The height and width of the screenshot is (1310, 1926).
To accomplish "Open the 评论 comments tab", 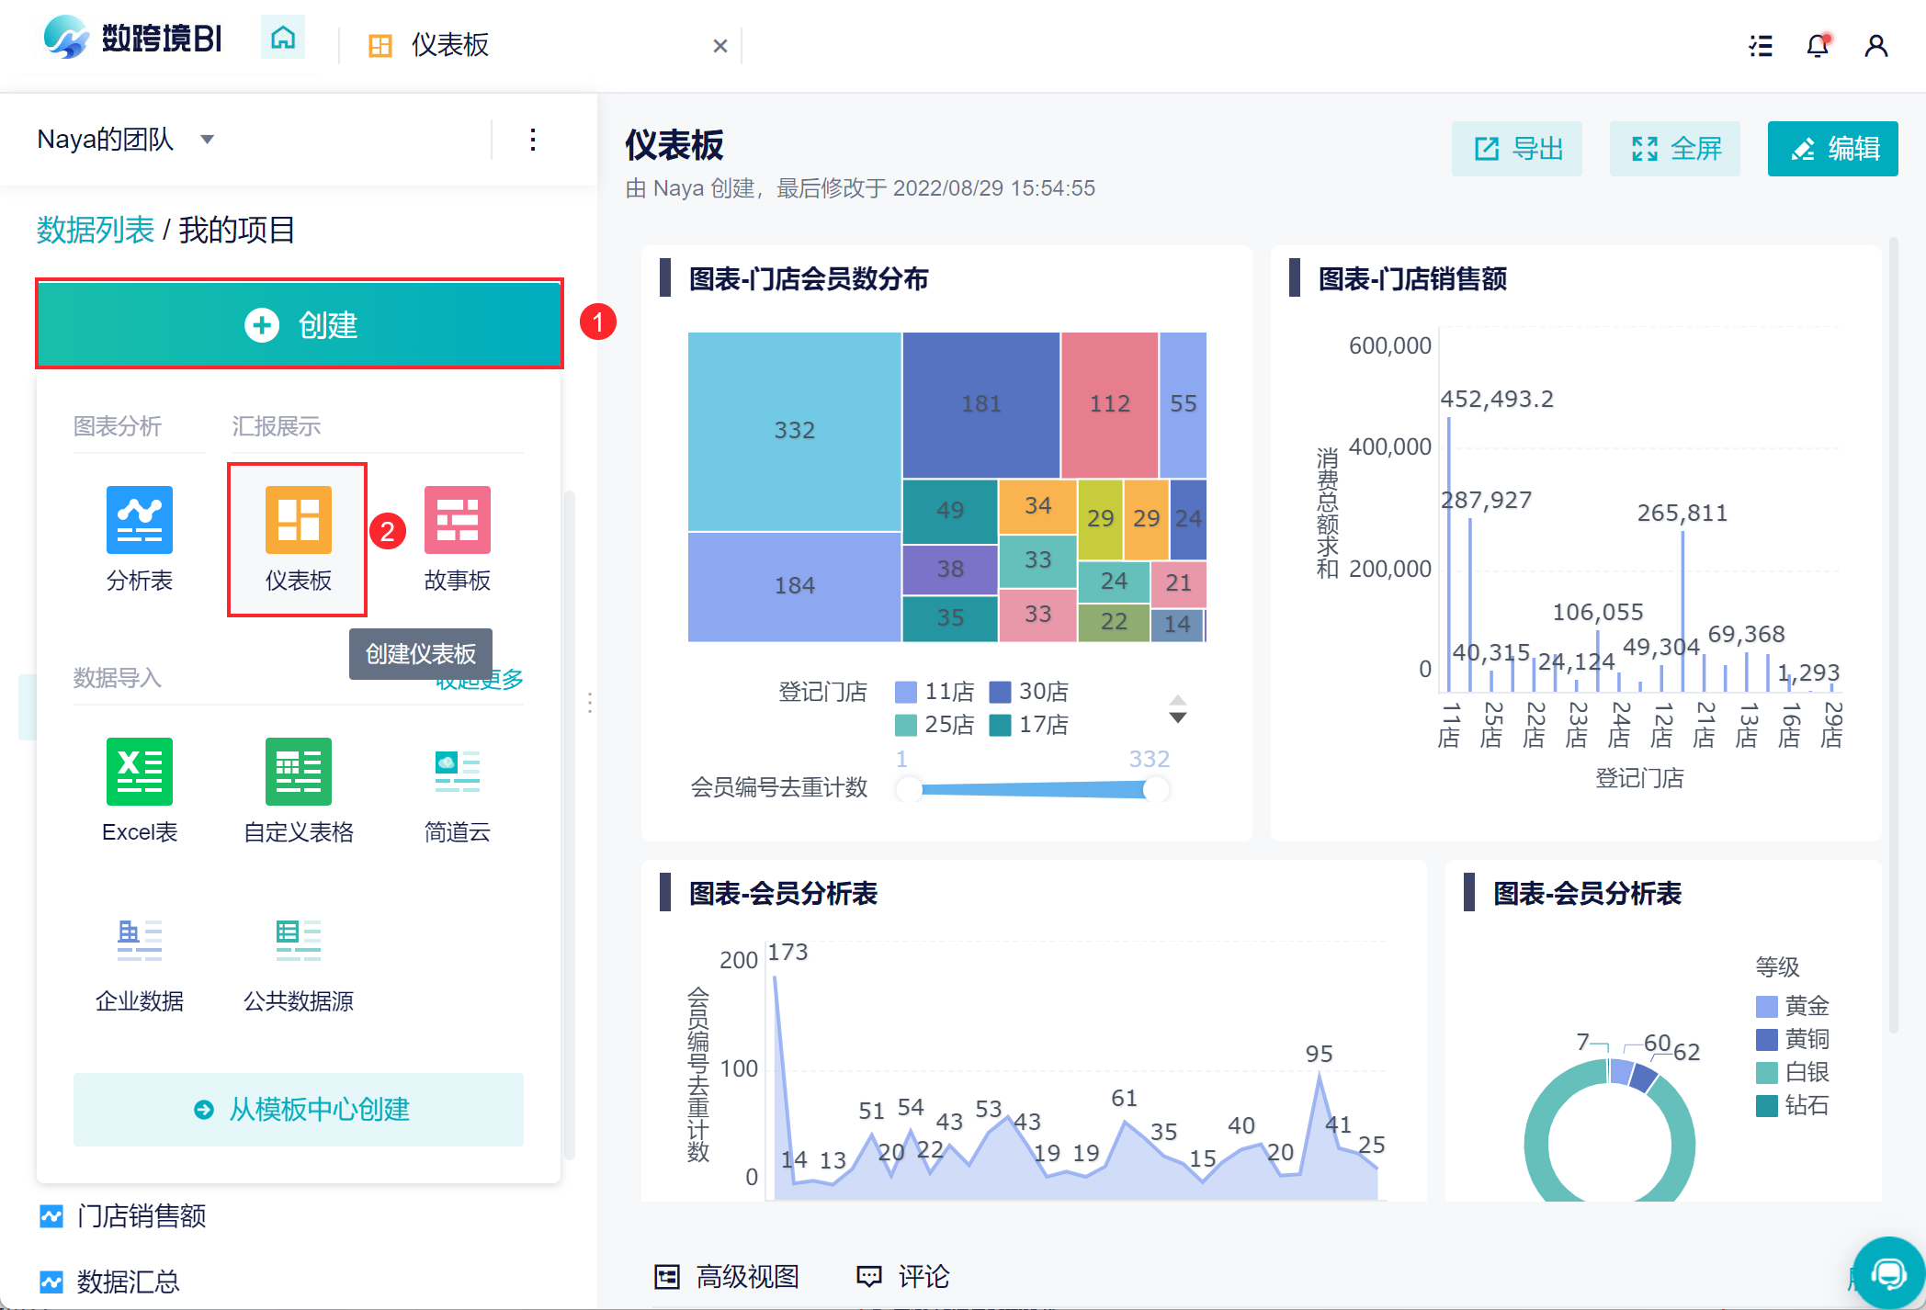I will click(x=903, y=1276).
